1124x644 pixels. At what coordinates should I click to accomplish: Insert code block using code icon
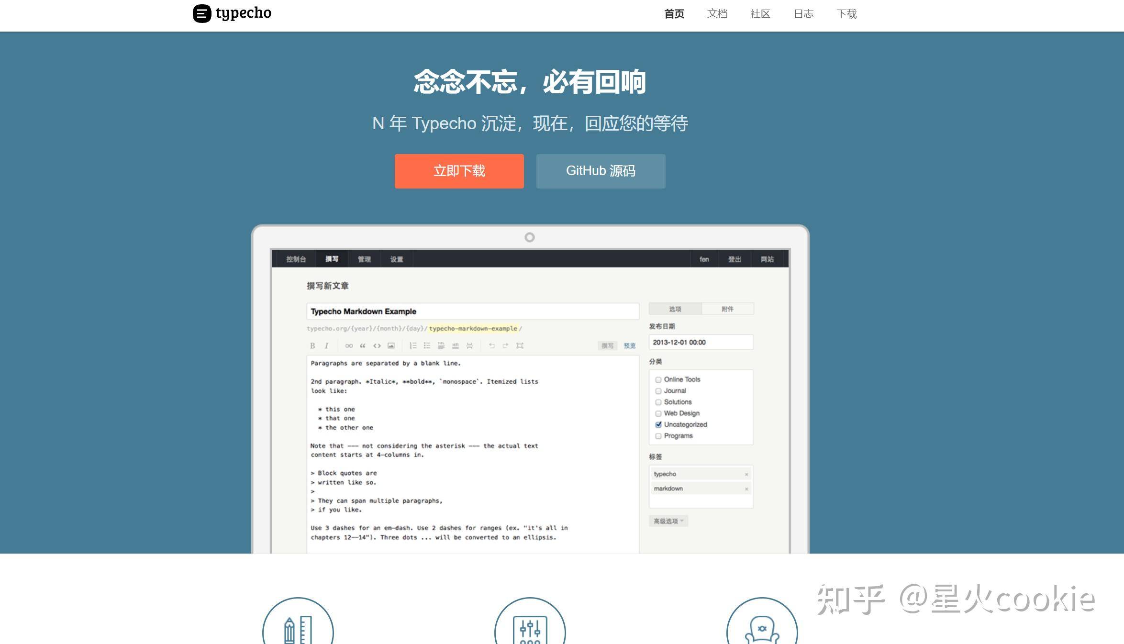377,345
